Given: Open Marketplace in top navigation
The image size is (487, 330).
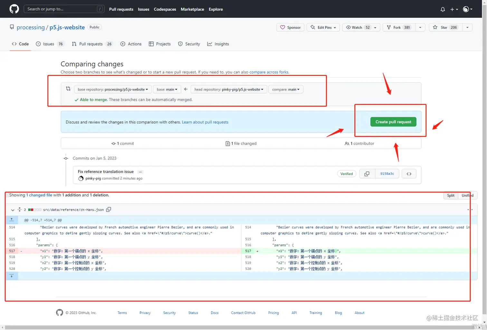Looking at the screenshot, I should (192, 9).
